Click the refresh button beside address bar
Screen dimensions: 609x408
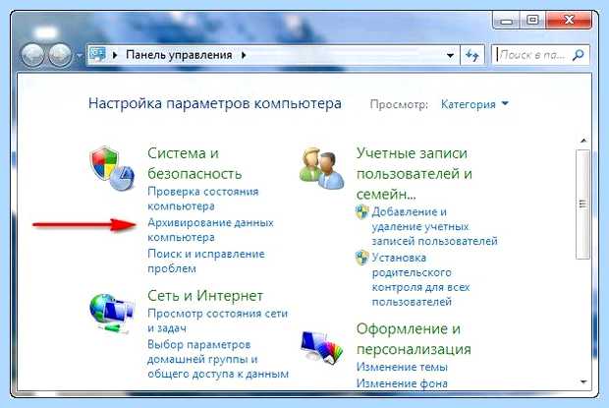[x=472, y=55]
